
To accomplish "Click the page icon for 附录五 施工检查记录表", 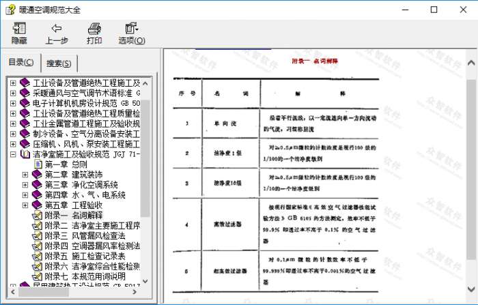I will tap(37, 257).
